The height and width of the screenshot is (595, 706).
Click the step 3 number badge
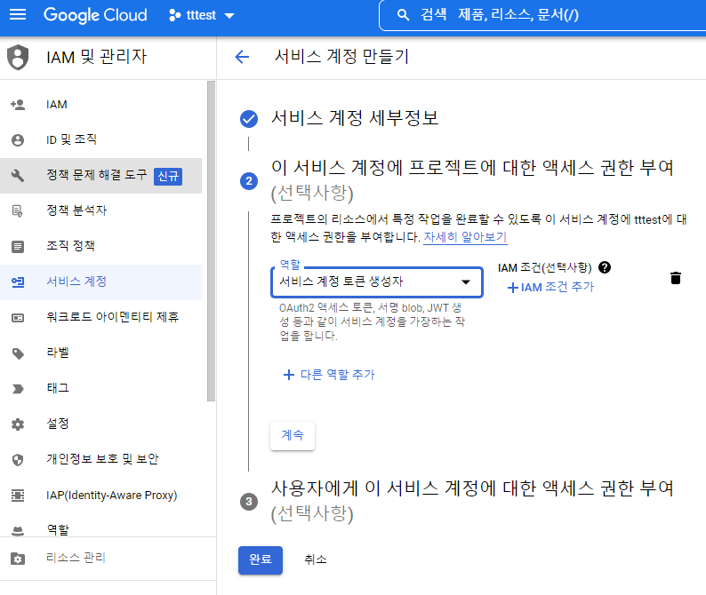(249, 502)
